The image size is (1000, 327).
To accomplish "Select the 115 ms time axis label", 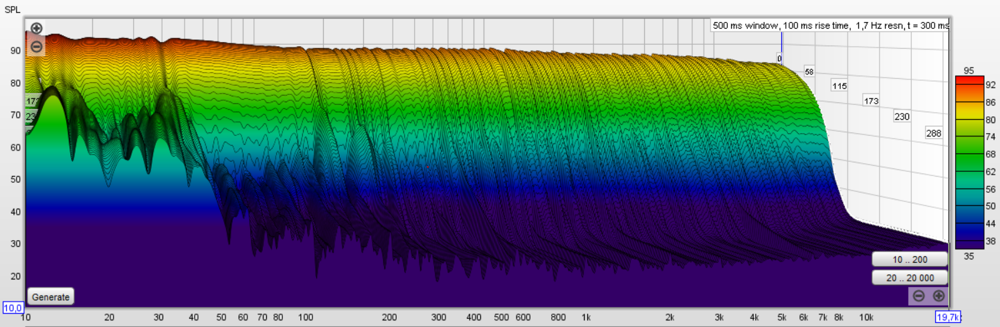I will pos(839,86).
